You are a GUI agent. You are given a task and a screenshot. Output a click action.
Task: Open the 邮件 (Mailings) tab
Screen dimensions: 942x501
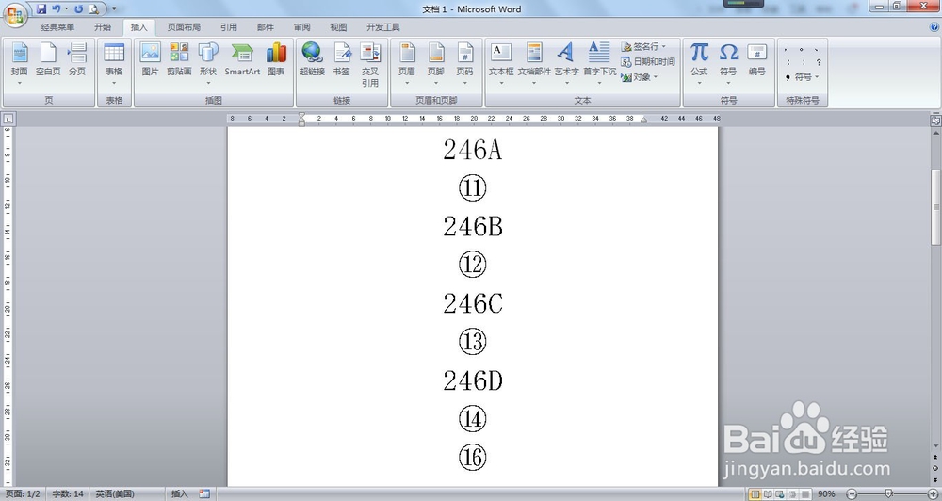click(x=265, y=27)
